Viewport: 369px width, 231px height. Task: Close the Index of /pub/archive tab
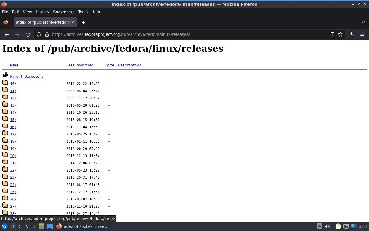coord(73,22)
